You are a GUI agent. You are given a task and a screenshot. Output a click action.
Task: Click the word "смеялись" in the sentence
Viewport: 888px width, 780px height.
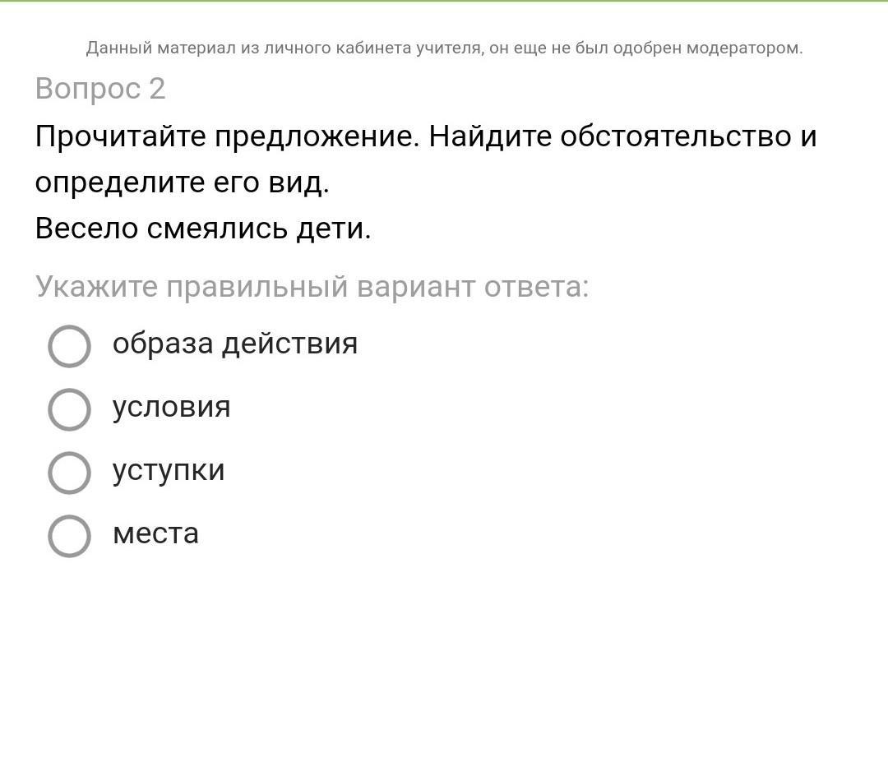[x=218, y=228]
